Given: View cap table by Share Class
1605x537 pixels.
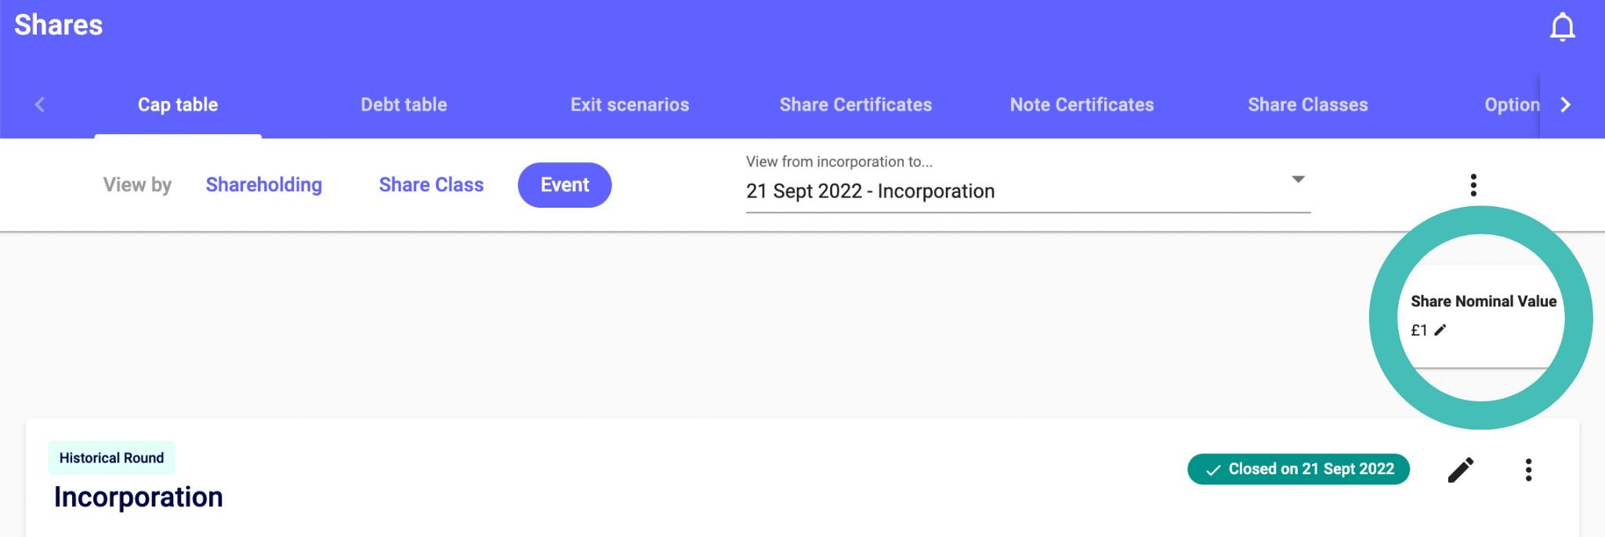Looking at the screenshot, I should (431, 185).
